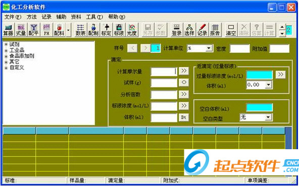
Task: Open the 配平 equation balancing tool
Action: pos(33,30)
